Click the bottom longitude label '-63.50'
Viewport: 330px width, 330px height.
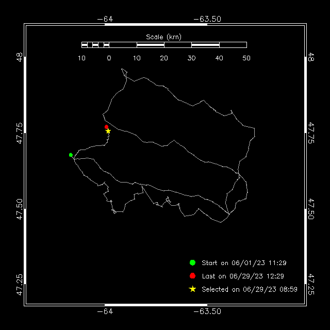[207, 311]
